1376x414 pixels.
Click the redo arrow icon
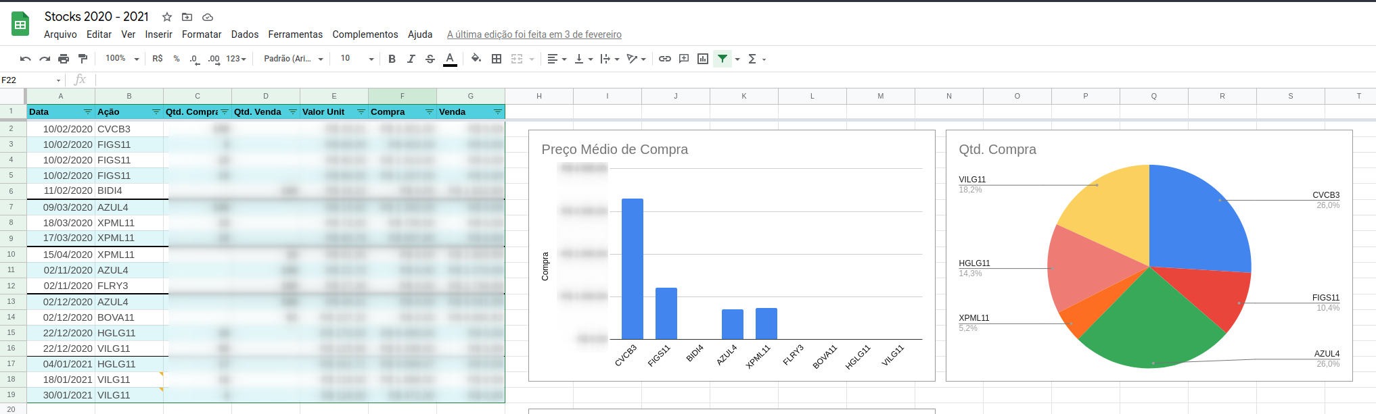point(45,59)
